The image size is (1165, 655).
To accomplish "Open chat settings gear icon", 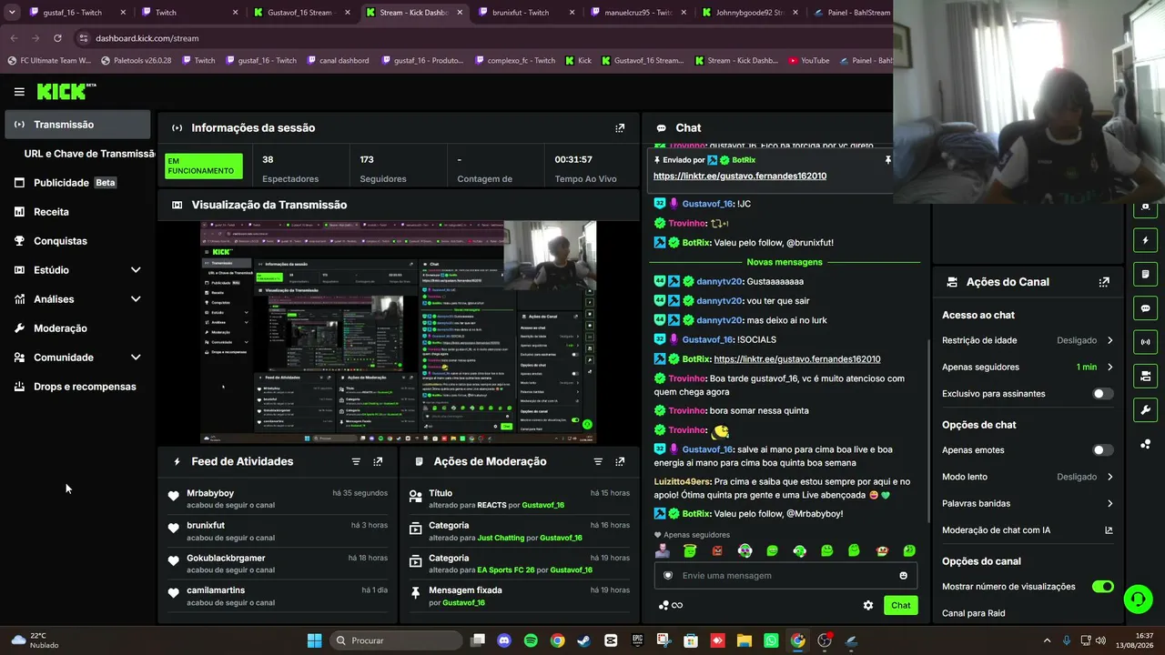I will click(x=868, y=605).
